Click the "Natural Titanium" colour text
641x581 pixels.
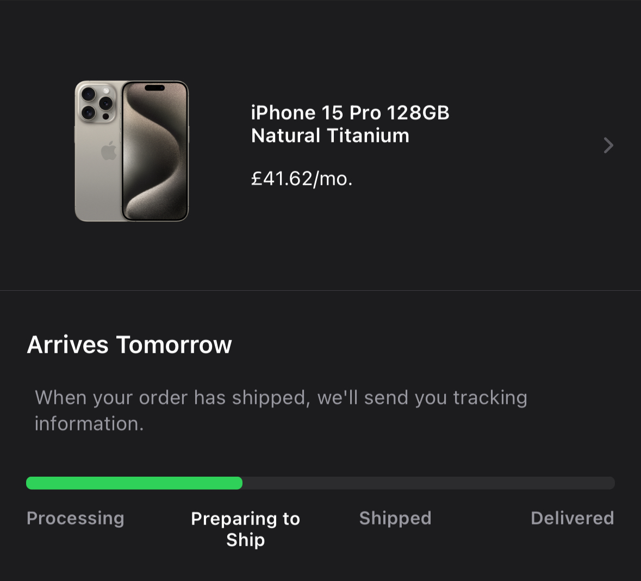(x=330, y=135)
